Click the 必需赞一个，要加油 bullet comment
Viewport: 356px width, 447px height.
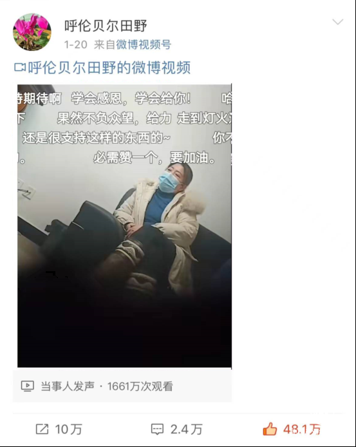pos(155,158)
